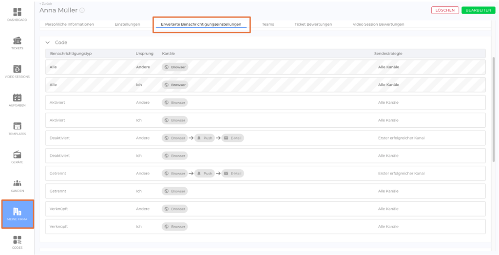The height and width of the screenshot is (255, 499).
Task: Click Push channel chip in Getrennt Andere row
Action: (x=205, y=173)
